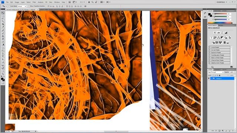This screenshot has height=133, width=237.
Task: Open the Filter menu
Action: click(34, 2)
